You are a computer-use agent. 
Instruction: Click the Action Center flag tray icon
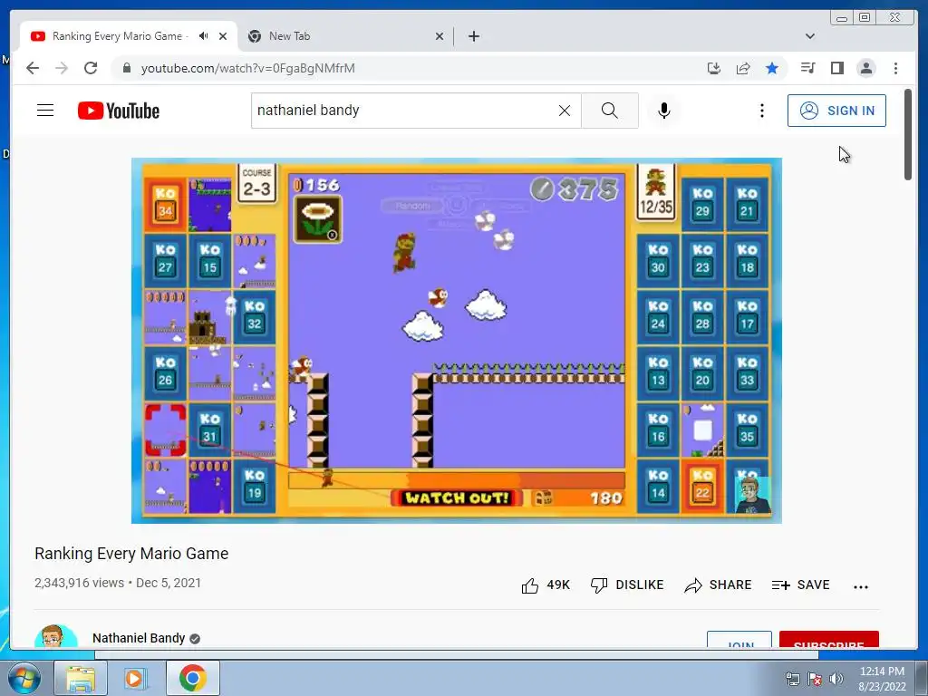[x=815, y=679]
